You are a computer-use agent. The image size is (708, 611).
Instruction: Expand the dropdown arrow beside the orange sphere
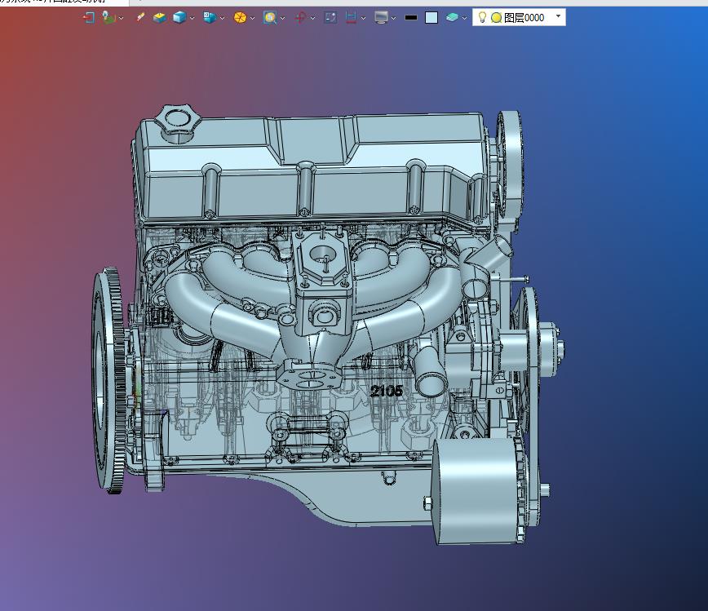click(252, 18)
